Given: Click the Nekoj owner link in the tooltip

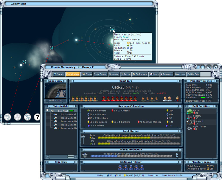Looking at the screenshot, I should (x=126, y=37).
